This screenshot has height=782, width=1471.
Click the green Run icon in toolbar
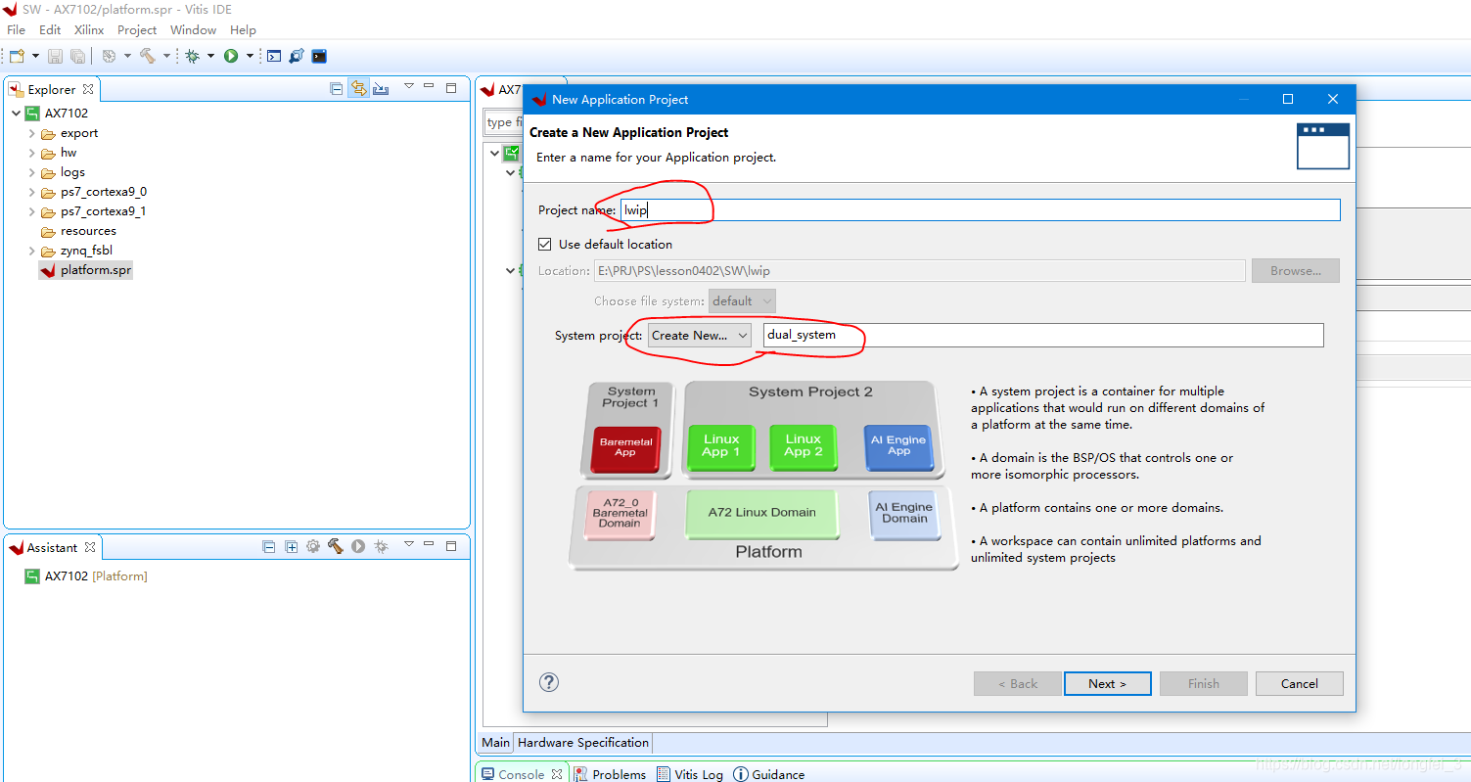(x=231, y=57)
